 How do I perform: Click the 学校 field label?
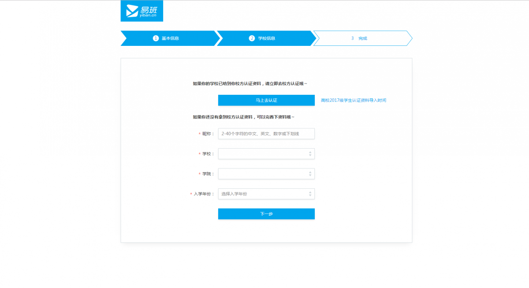coord(208,154)
